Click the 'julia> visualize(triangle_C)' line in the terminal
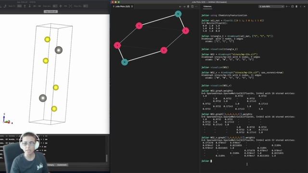Screen dimensions: 308x173 click(x=219, y=49)
